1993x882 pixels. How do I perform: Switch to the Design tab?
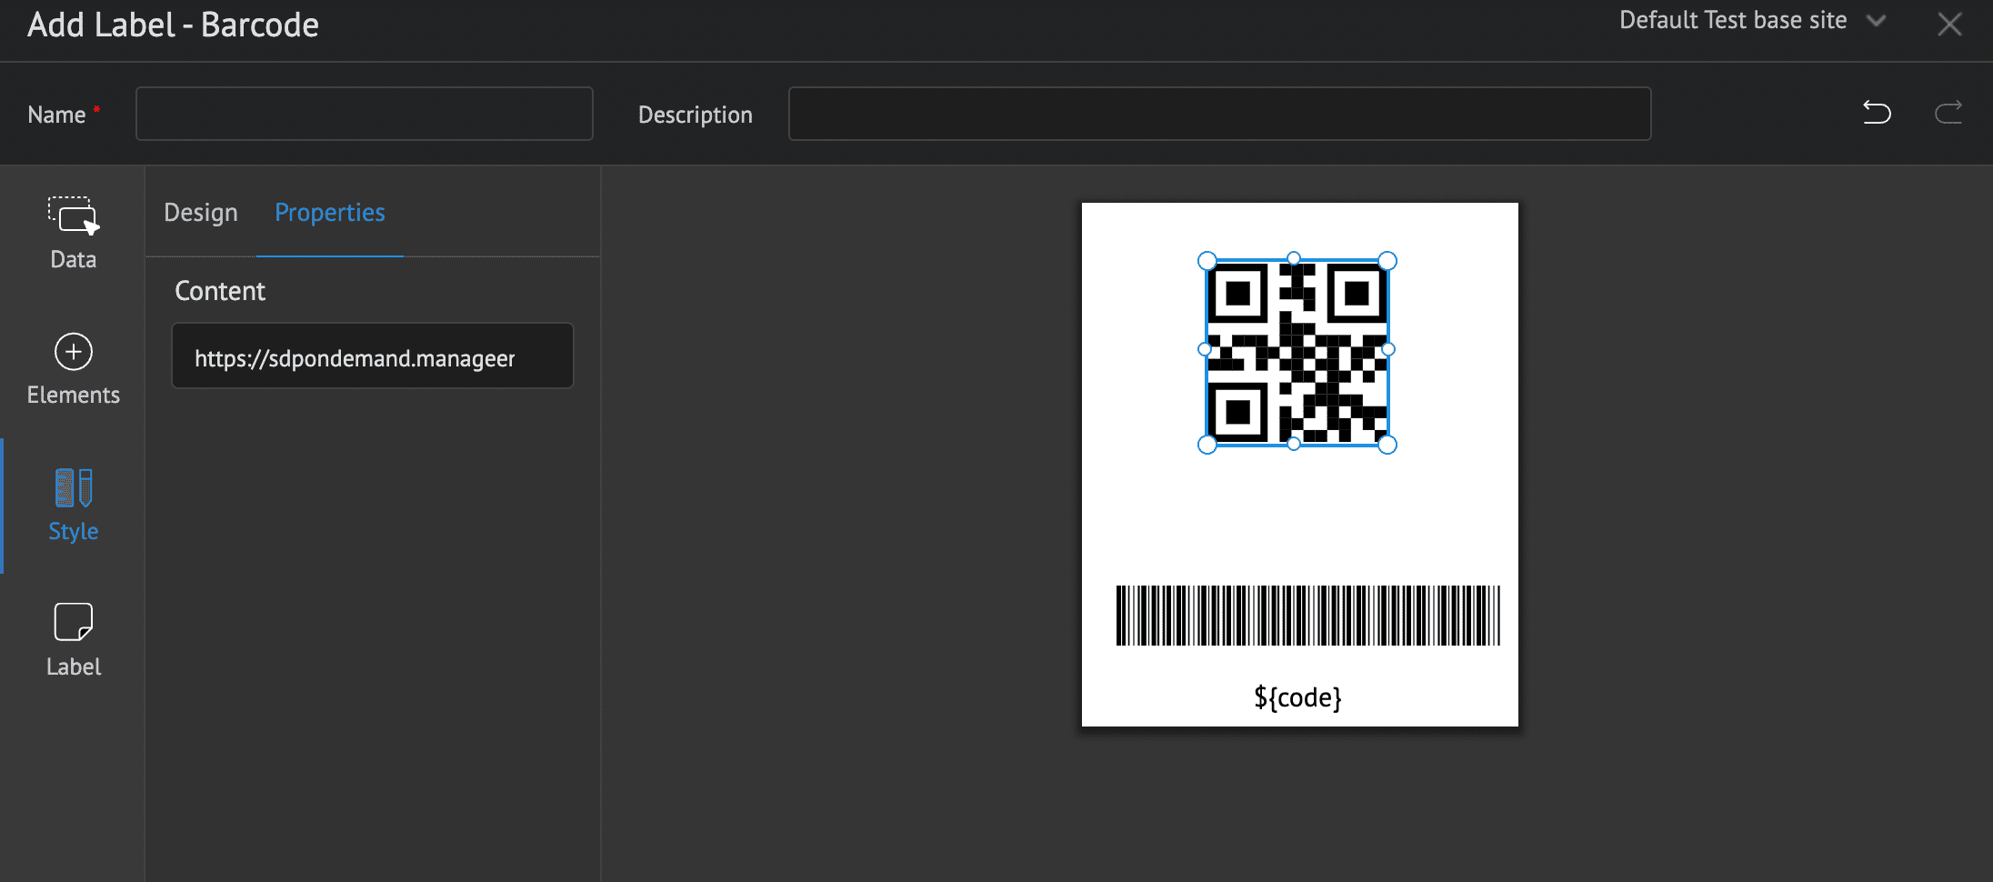click(x=201, y=213)
